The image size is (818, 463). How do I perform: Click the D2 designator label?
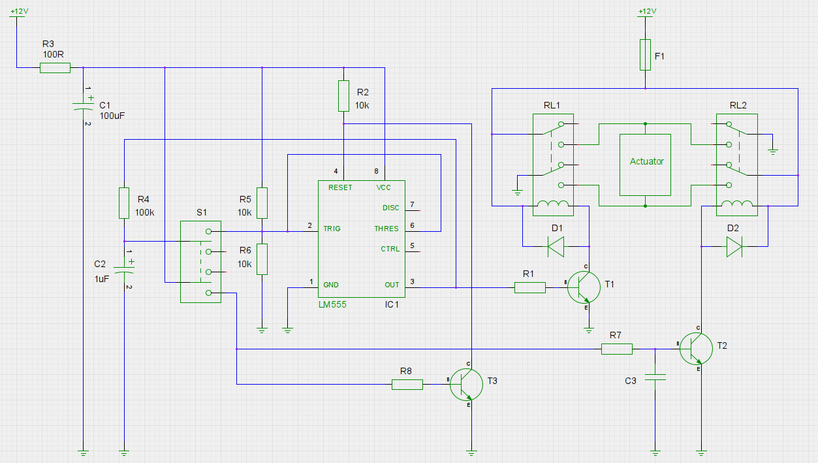point(732,228)
